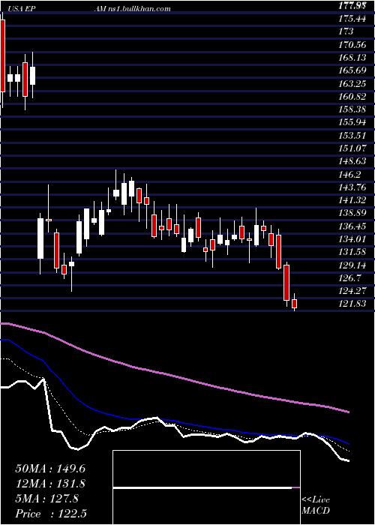The height and width of the screenshot is (525, 375).
Task: Click the 50MA : 149.6 readout
Action: click(50, 469)
